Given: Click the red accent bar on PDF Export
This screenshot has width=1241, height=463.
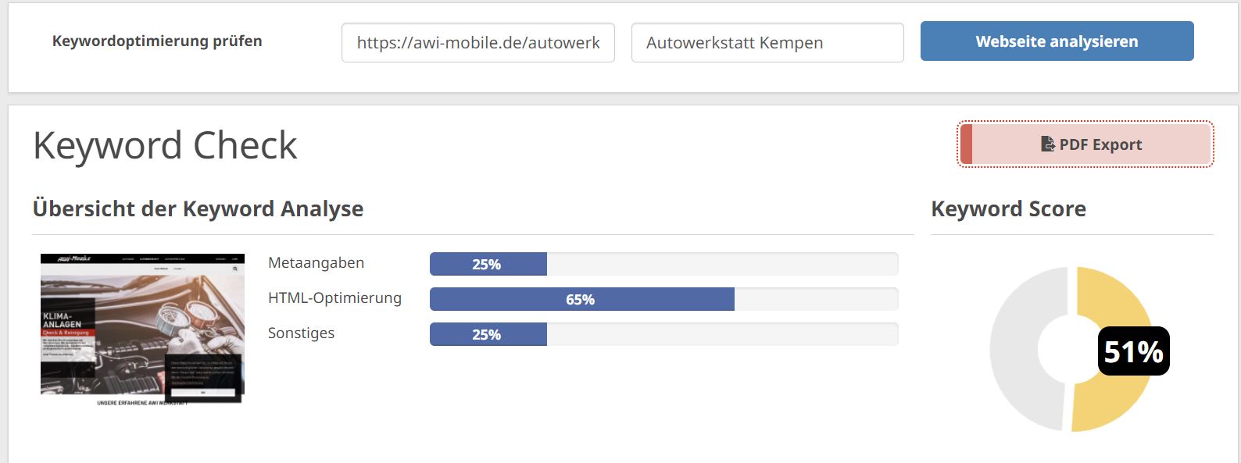Looking at the screenshot, I should pos(966,144).
